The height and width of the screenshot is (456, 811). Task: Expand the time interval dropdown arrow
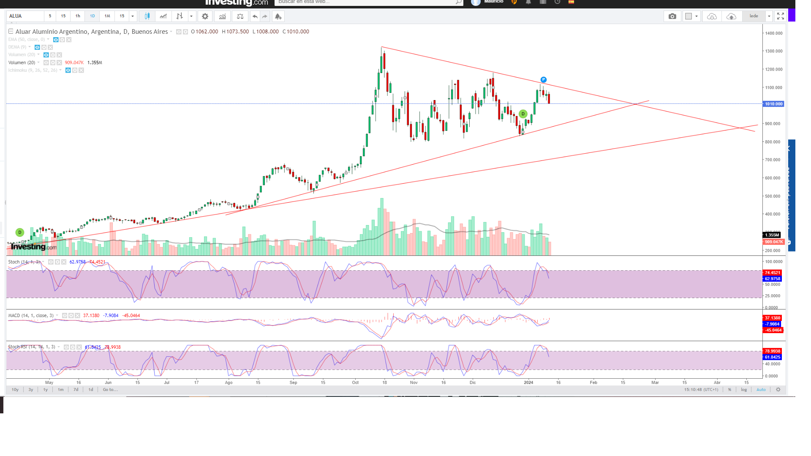coord(133,16)
